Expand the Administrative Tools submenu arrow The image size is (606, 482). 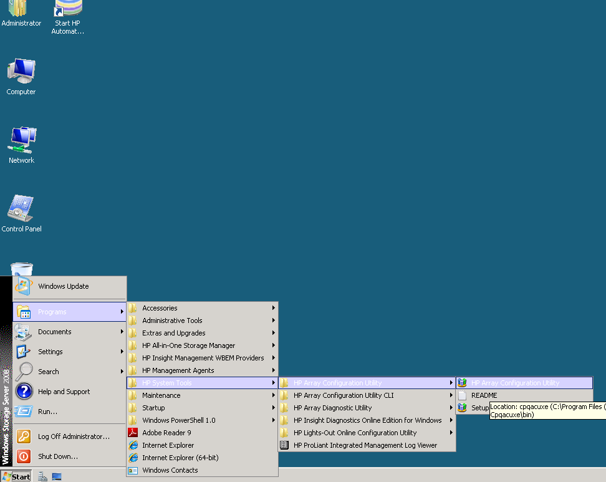point(273,321)
